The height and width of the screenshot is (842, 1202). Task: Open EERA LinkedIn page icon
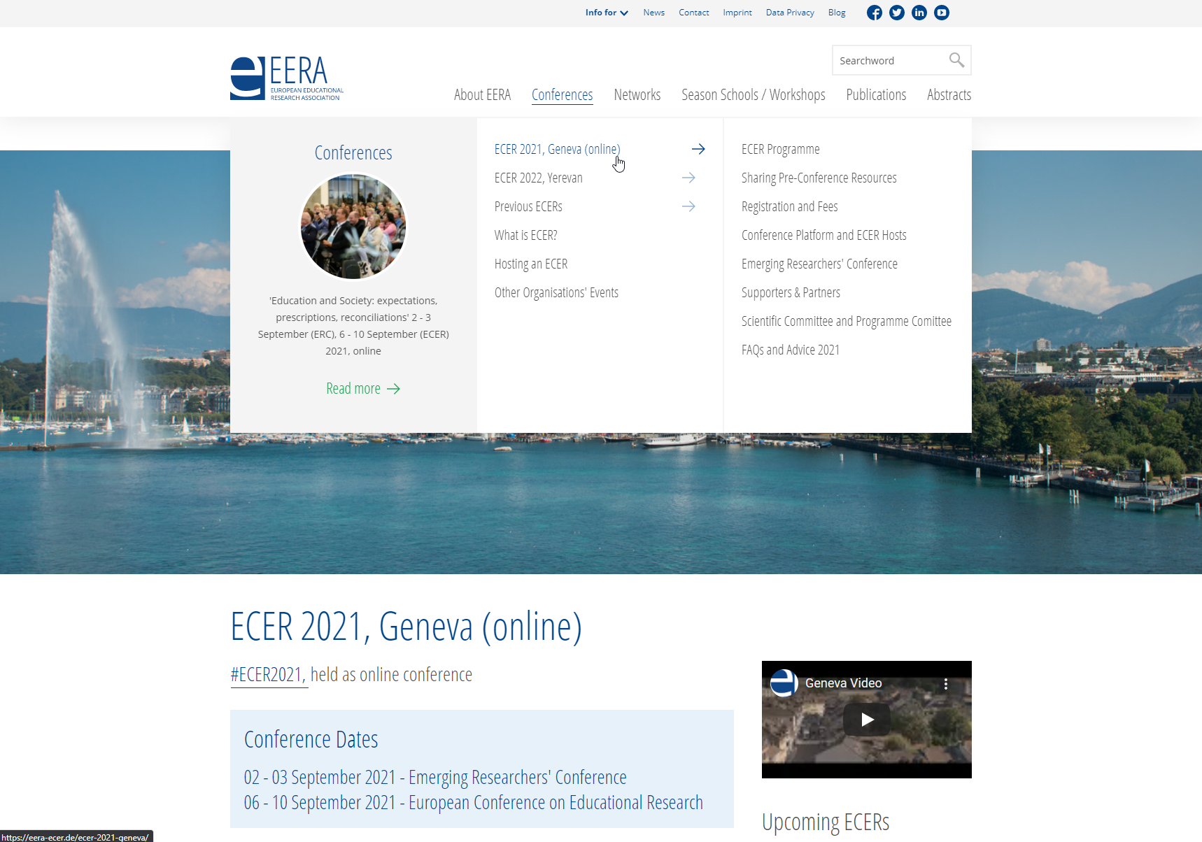click(x=919, y=13)
